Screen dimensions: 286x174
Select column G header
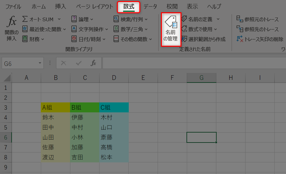click(x=201, y=78)
